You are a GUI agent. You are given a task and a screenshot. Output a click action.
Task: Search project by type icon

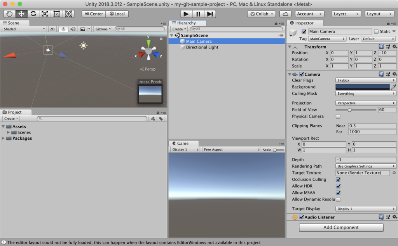(x=153, y=119)
